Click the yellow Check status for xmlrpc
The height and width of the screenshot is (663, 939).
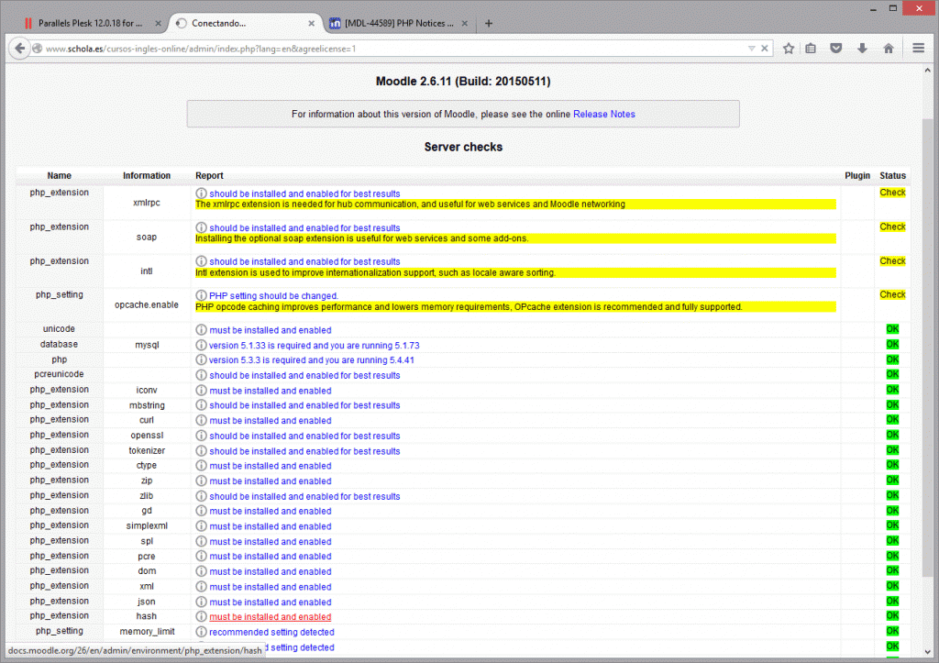click(x=892, y=193)
